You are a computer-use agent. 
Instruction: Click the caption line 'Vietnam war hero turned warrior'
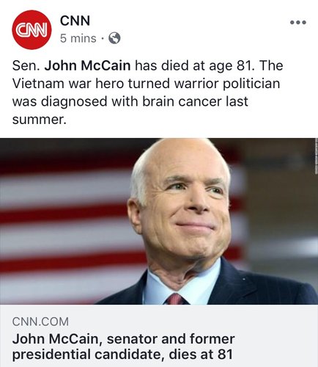tap(115, 84)
